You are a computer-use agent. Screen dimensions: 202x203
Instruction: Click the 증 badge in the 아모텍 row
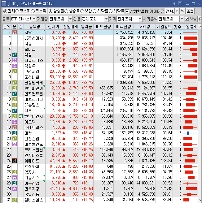tap(14, 122)
